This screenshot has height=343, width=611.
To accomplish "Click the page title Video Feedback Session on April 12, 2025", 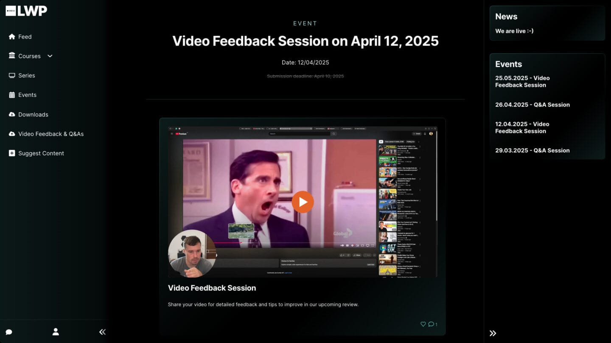I will [x=305, y=41].
